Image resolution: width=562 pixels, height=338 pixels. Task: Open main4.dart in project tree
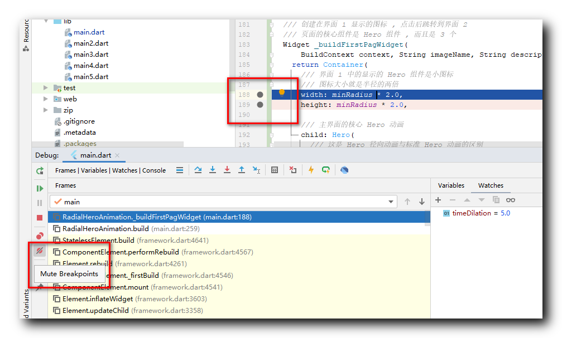click(90, 66)
